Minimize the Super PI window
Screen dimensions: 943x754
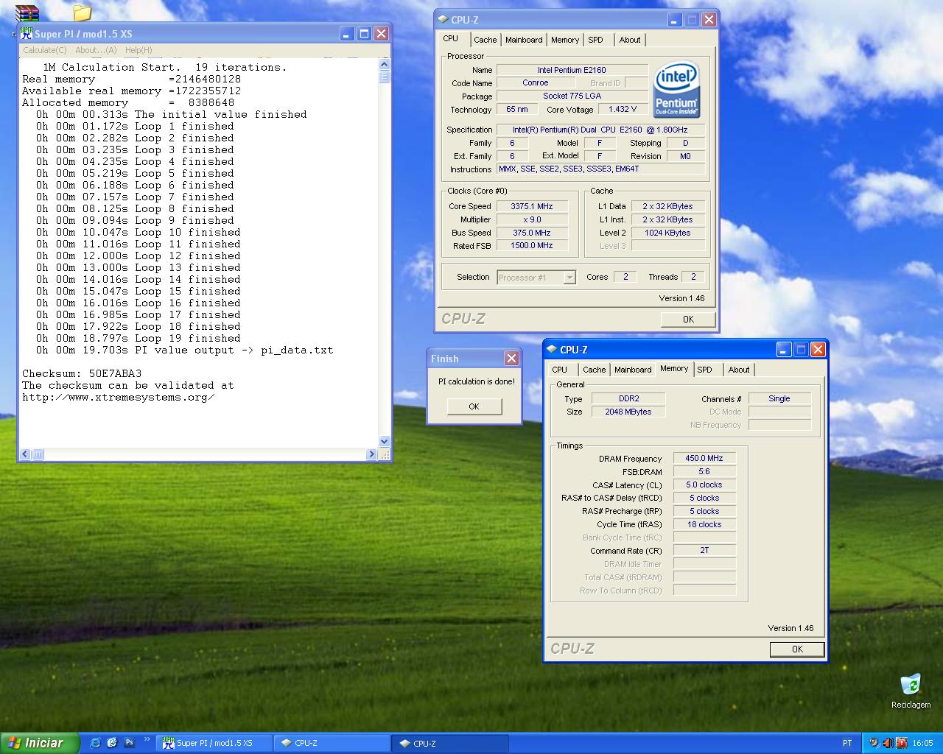tap(348, 33)
